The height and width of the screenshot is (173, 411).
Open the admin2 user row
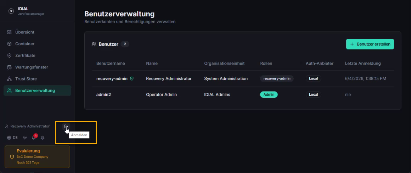tap(243, 95)
